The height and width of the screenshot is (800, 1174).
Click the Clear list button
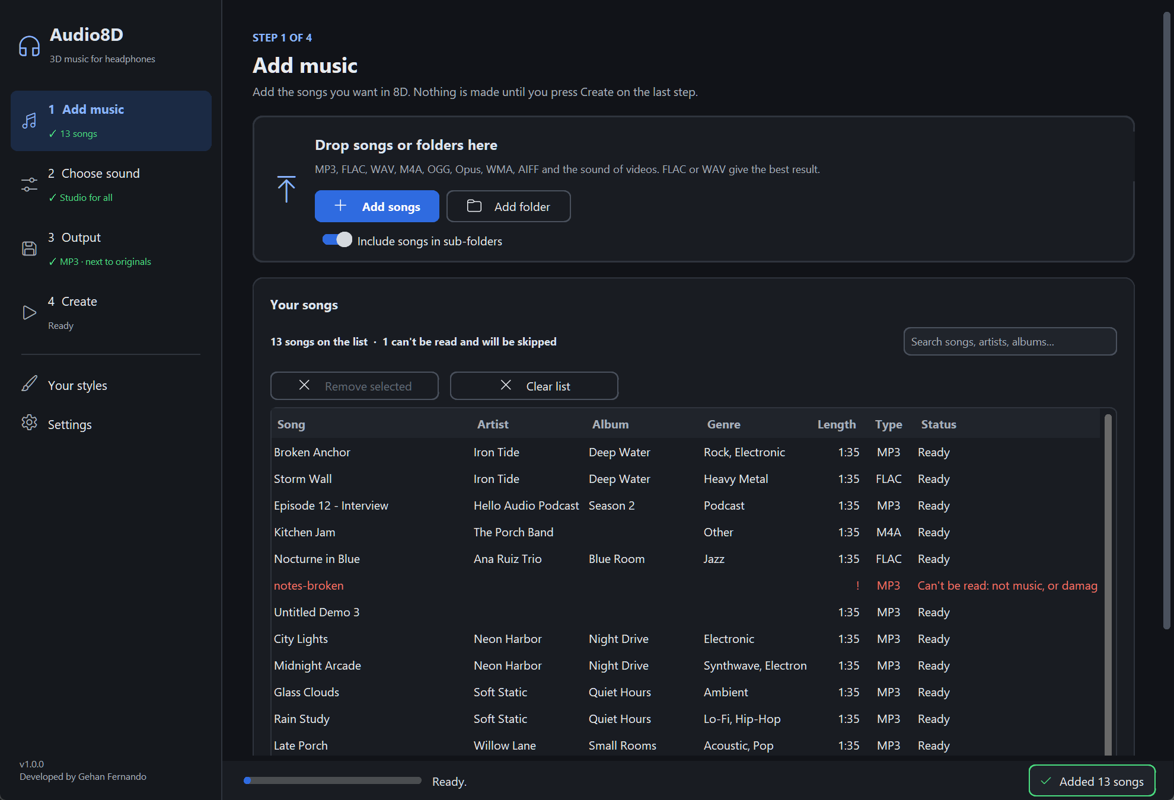[534, 386]
